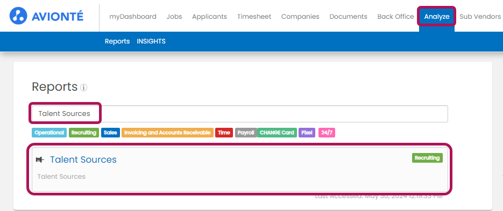
Task: Open the Talent Sources report link
Action: tap(83, 160)
